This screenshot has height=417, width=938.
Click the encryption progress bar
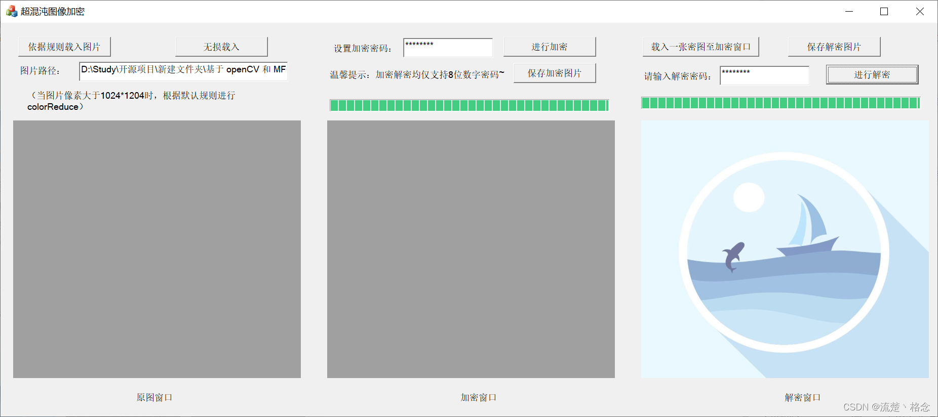469,105
